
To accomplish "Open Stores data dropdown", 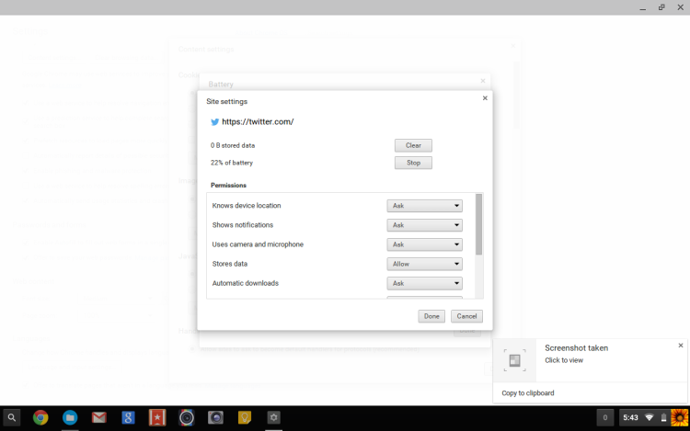I will pyautogui.click(x=425, y=264).
